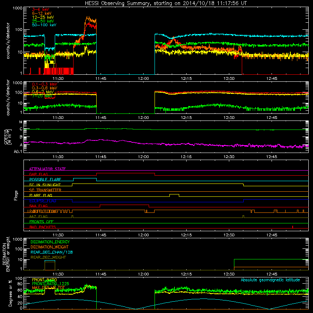
Task: Click the FRONT_RATIO_1225 legend label
Action: tap(50, 284)
